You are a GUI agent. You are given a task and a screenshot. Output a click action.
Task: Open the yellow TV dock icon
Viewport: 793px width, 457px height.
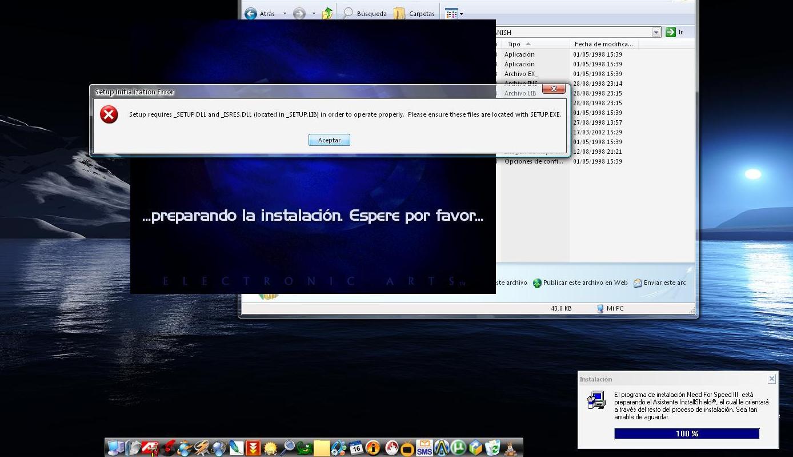pyautogui.click(x=407, y=448)
